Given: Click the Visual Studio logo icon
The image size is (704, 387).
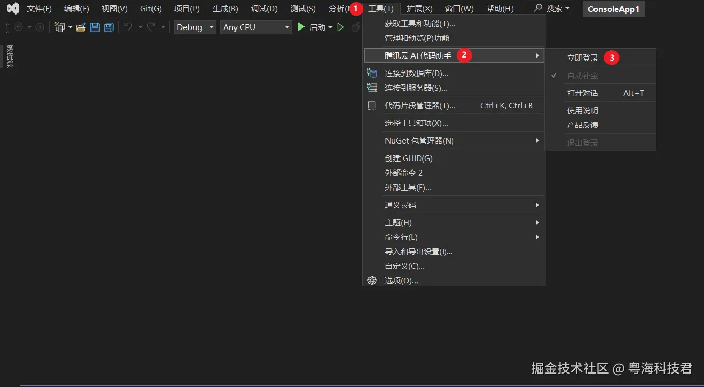Looking at the screenshot, I should [x=13, y=8].
